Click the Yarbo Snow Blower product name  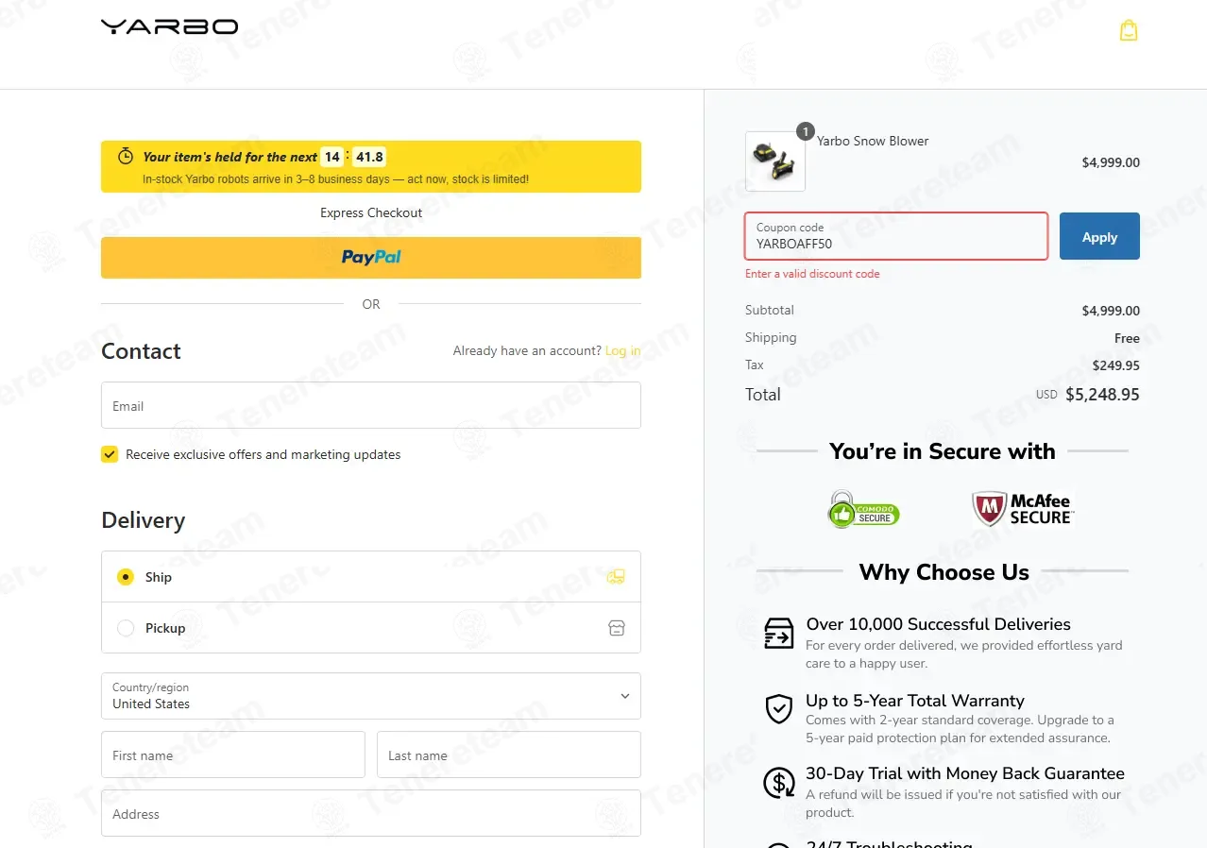873,141
